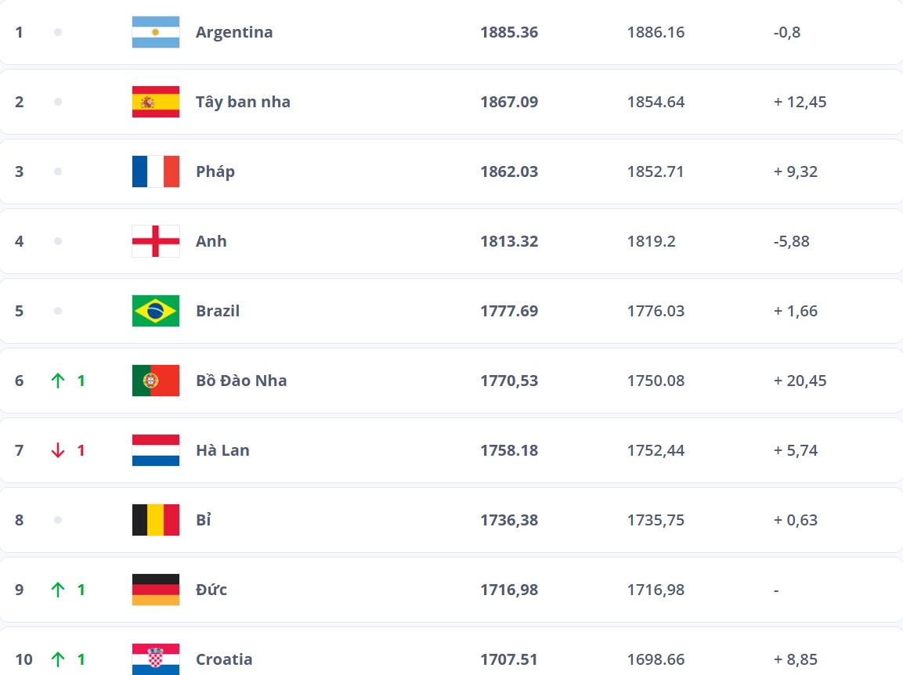
Task: Click the Portugal flag icon
Action: pos(156,381)
